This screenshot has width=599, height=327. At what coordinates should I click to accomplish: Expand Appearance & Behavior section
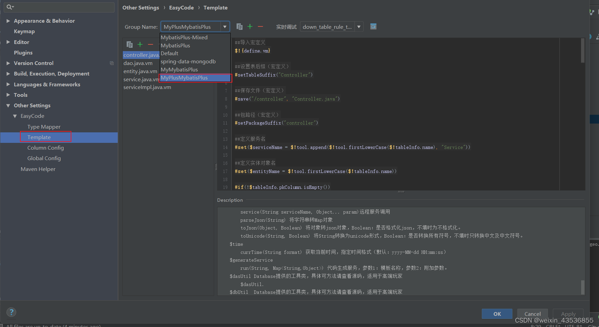(8, 21)
